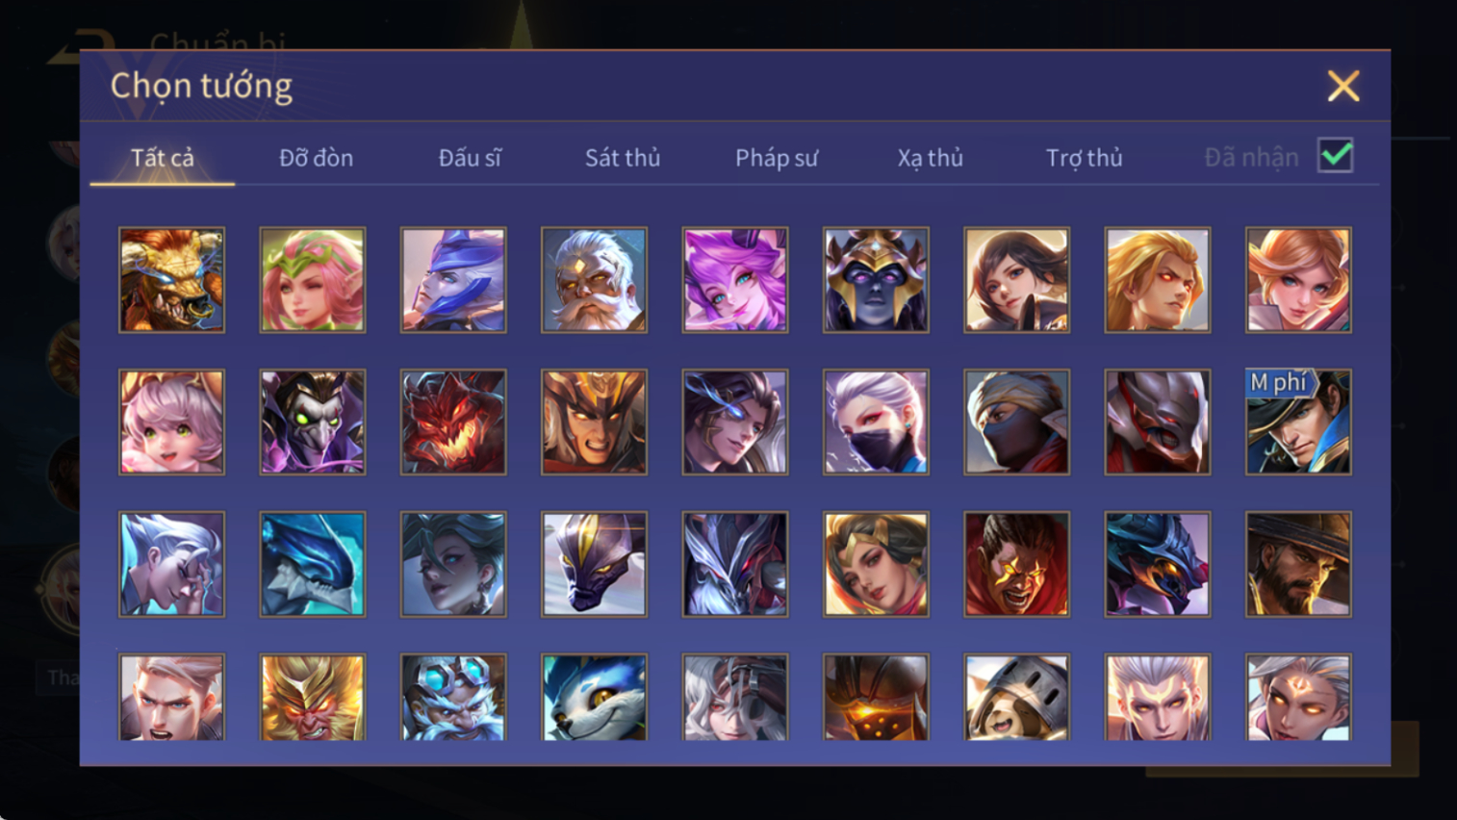Select the golden lion beast hero portrait

171,280
